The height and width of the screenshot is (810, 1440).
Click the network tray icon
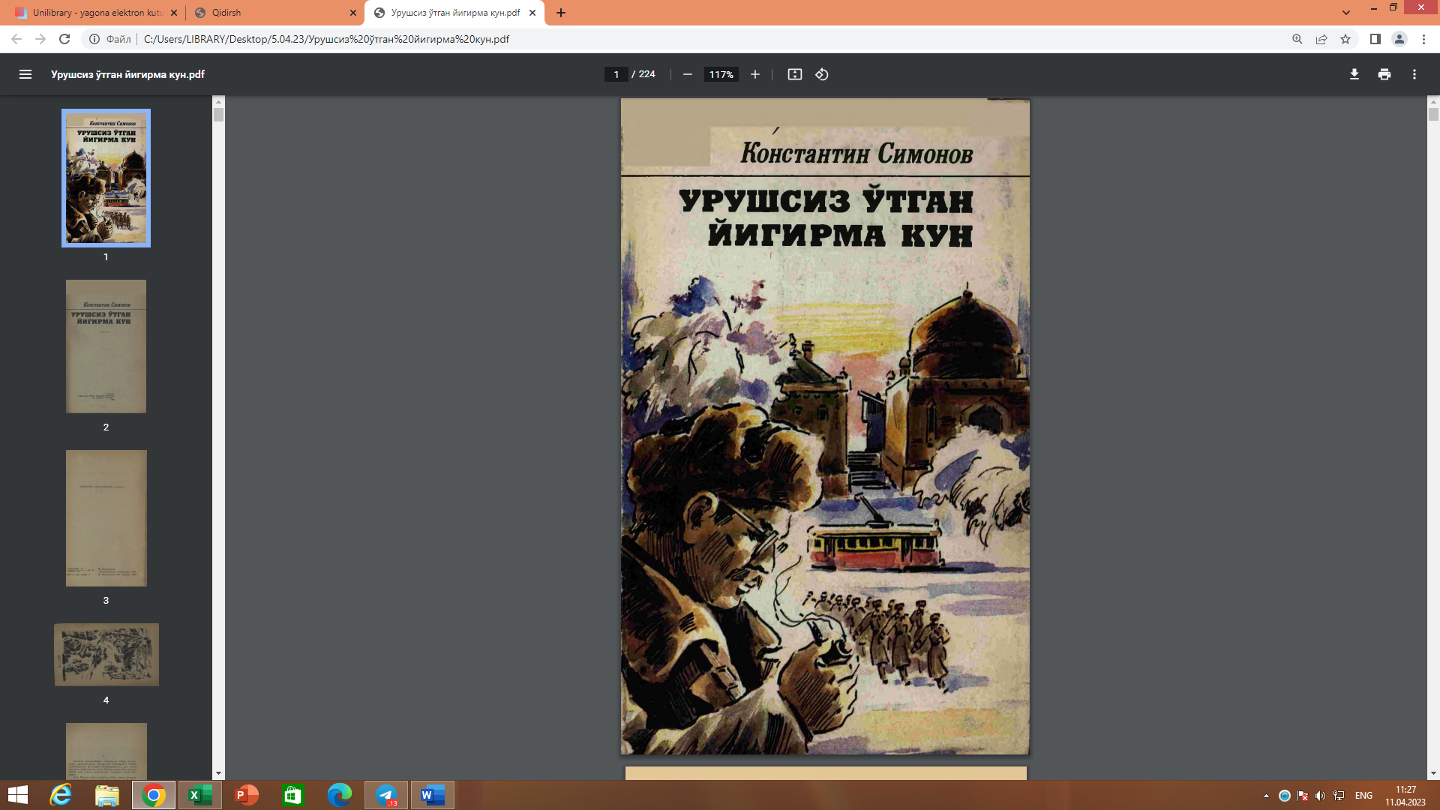[1339, 796]
